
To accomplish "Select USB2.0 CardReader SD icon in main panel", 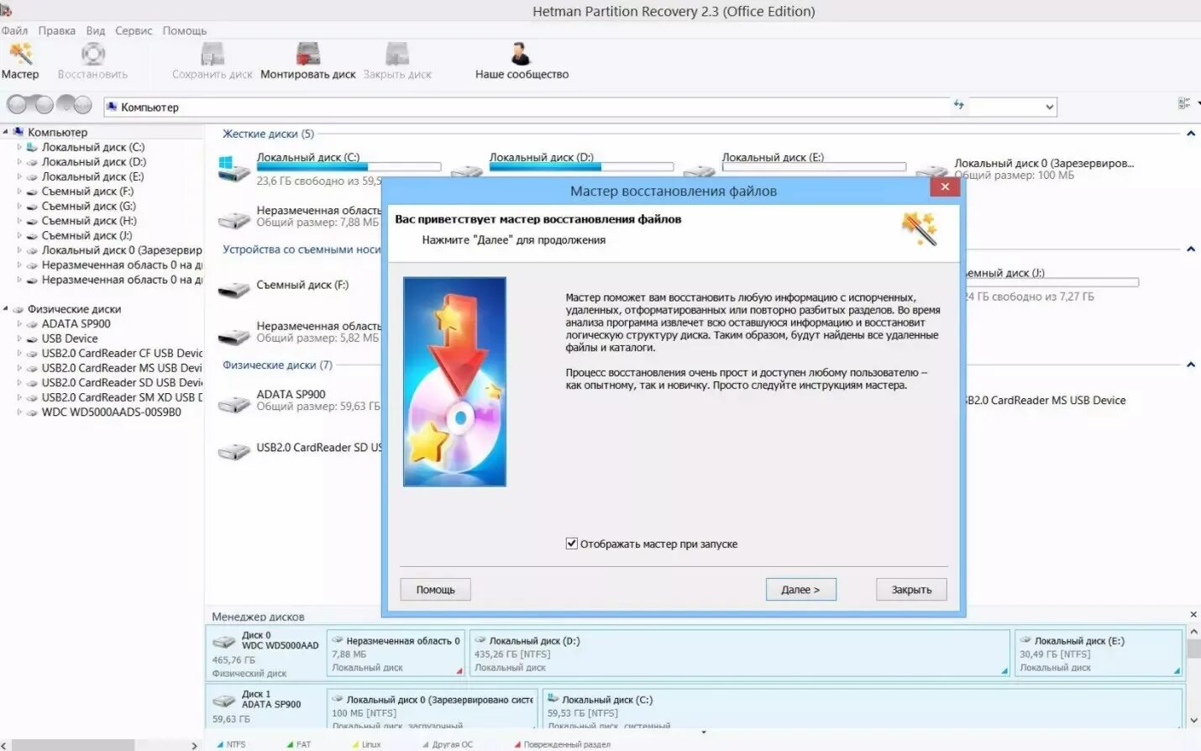I will (233, 453).
